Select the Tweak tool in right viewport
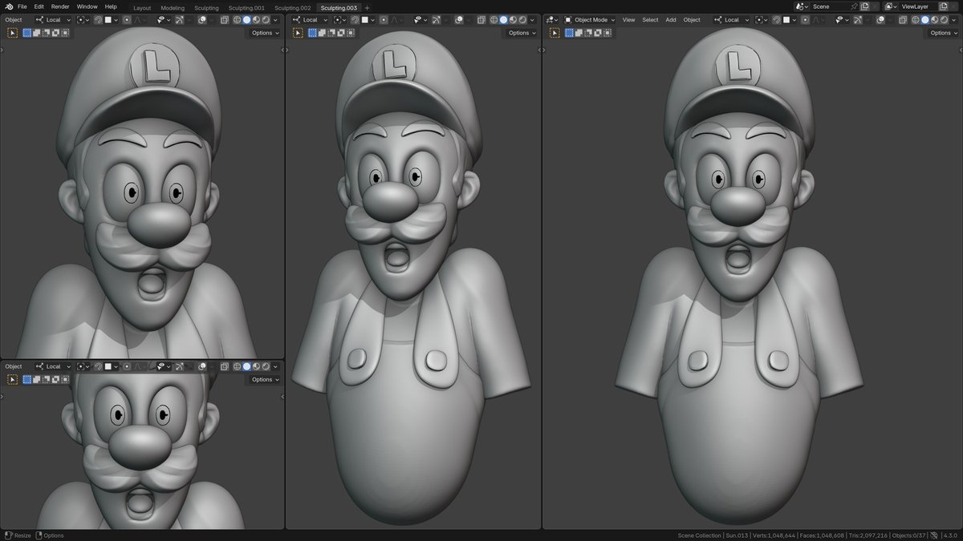 [555, 33]
